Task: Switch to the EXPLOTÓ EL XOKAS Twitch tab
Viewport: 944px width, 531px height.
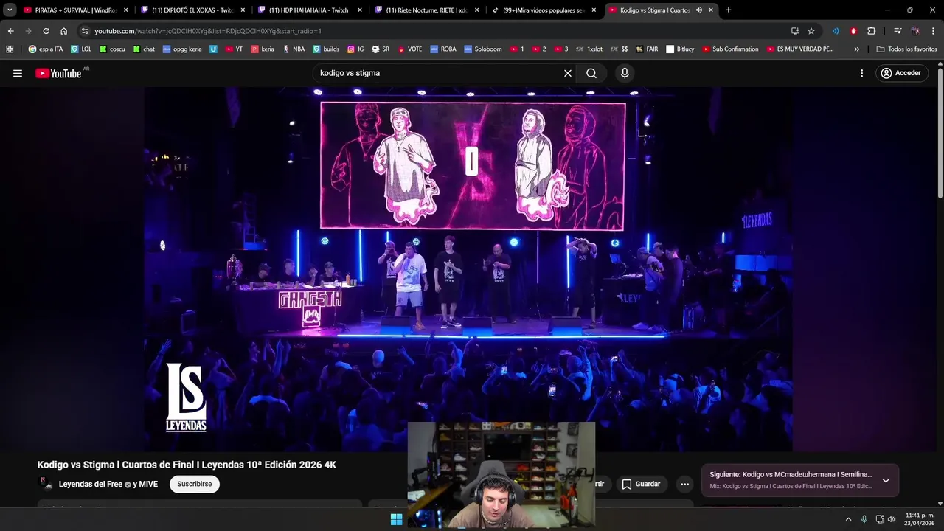Action: (x=193, y=10)
